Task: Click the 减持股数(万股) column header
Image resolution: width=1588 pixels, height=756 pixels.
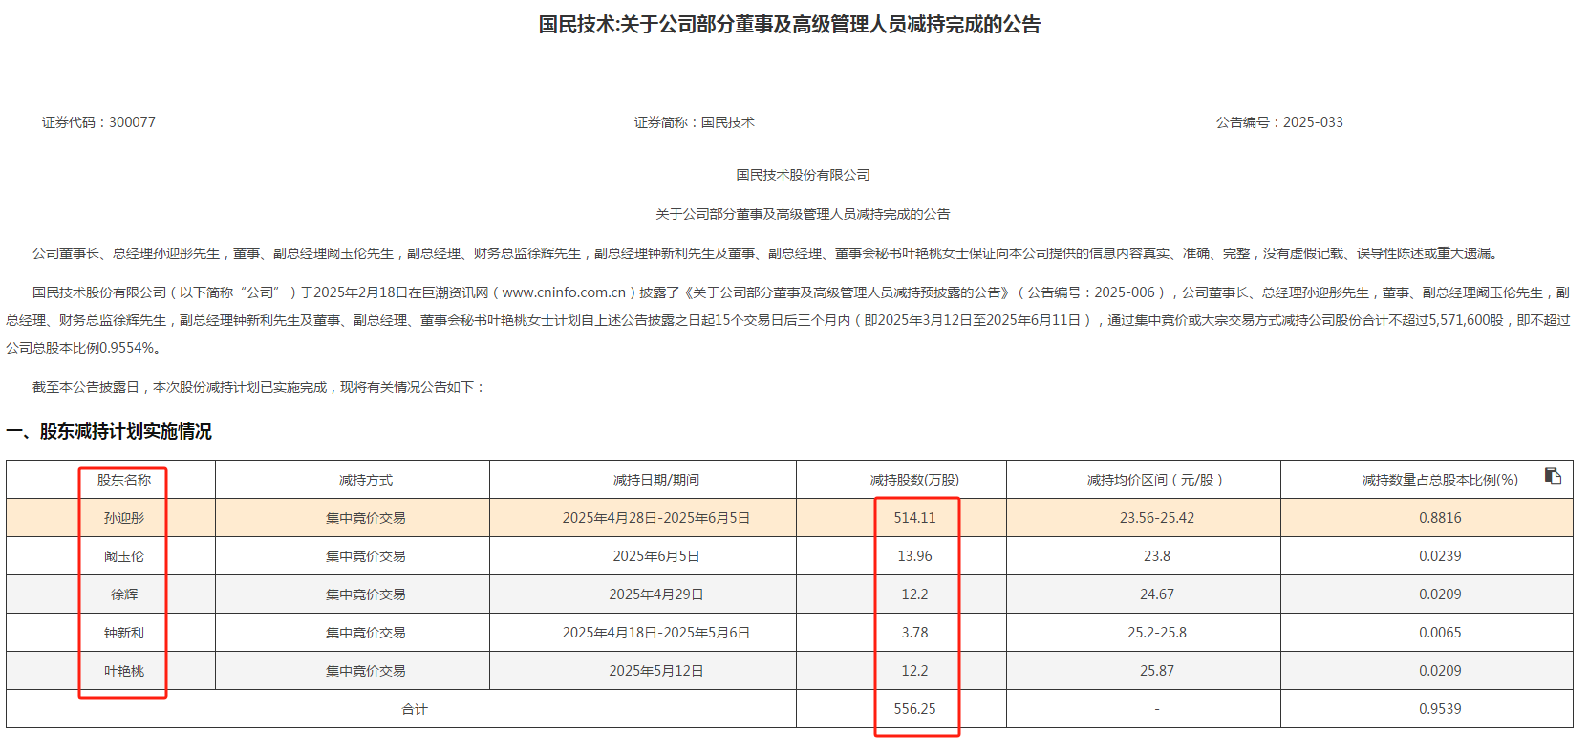Action: click(x=914, y=480)
